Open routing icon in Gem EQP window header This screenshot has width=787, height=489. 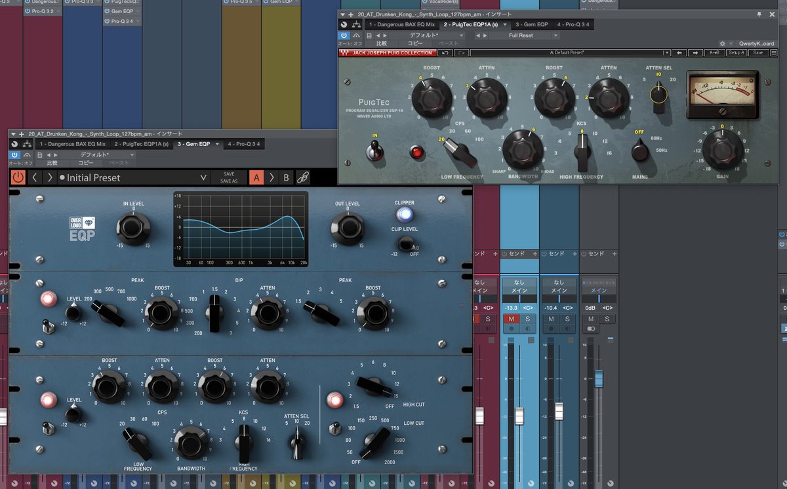[27, 143]
